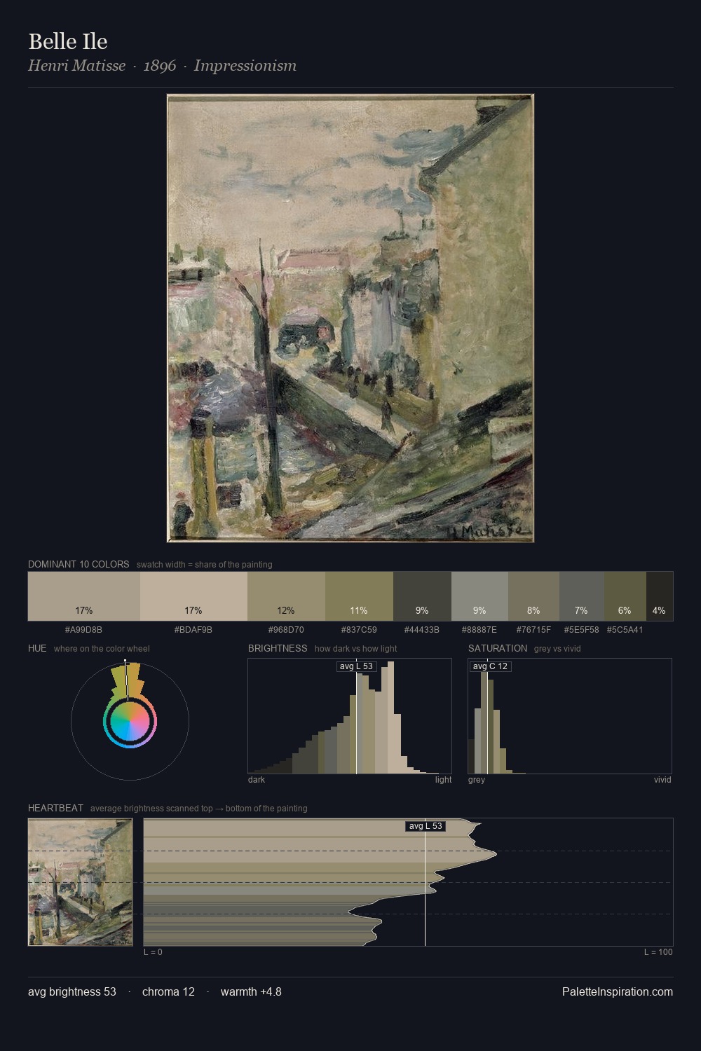Click the small heartbeat painting thumbnail

pyautogui.click(x=80, y=882)
